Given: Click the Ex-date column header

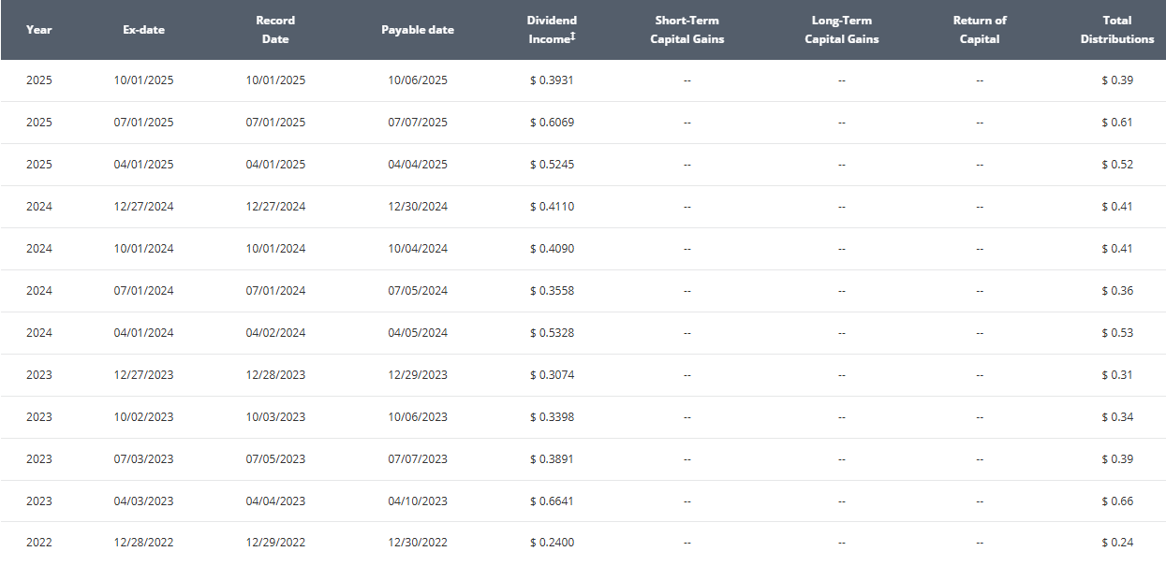Looking at the screenshot, I should point(143,30).
